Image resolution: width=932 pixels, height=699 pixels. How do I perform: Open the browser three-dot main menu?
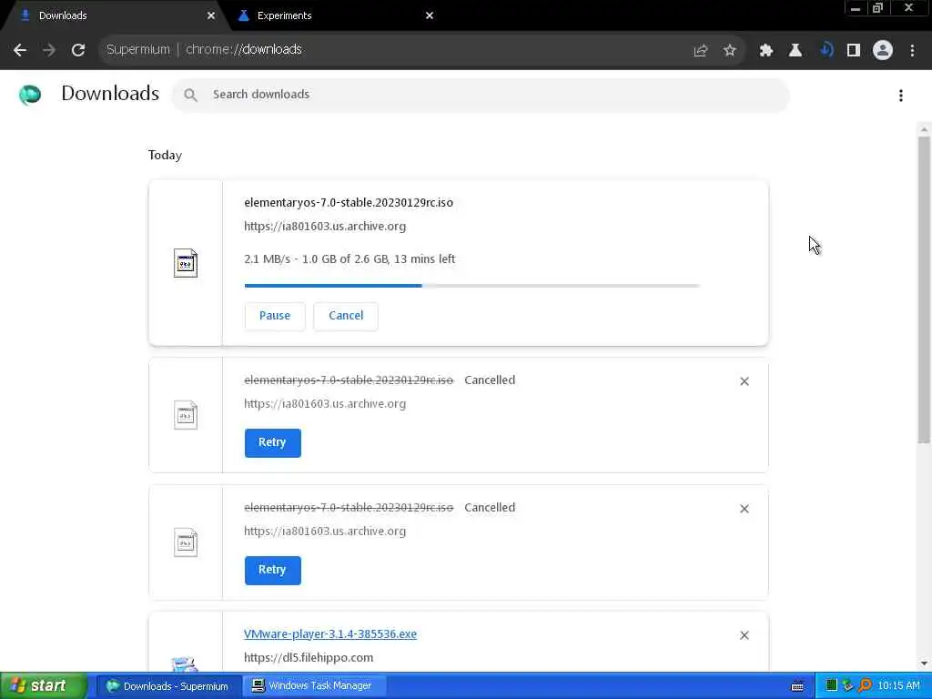tap(912, 51)
